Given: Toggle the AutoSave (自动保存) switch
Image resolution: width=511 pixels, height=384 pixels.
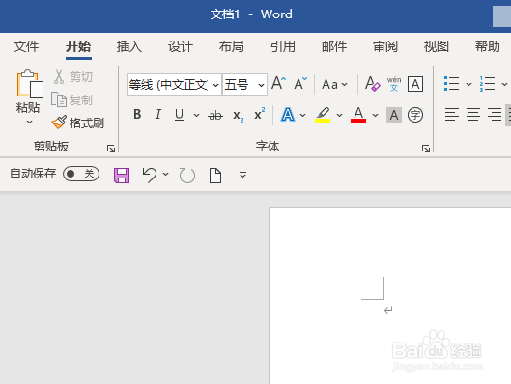Looking at the screenshot, I should 81,174.
